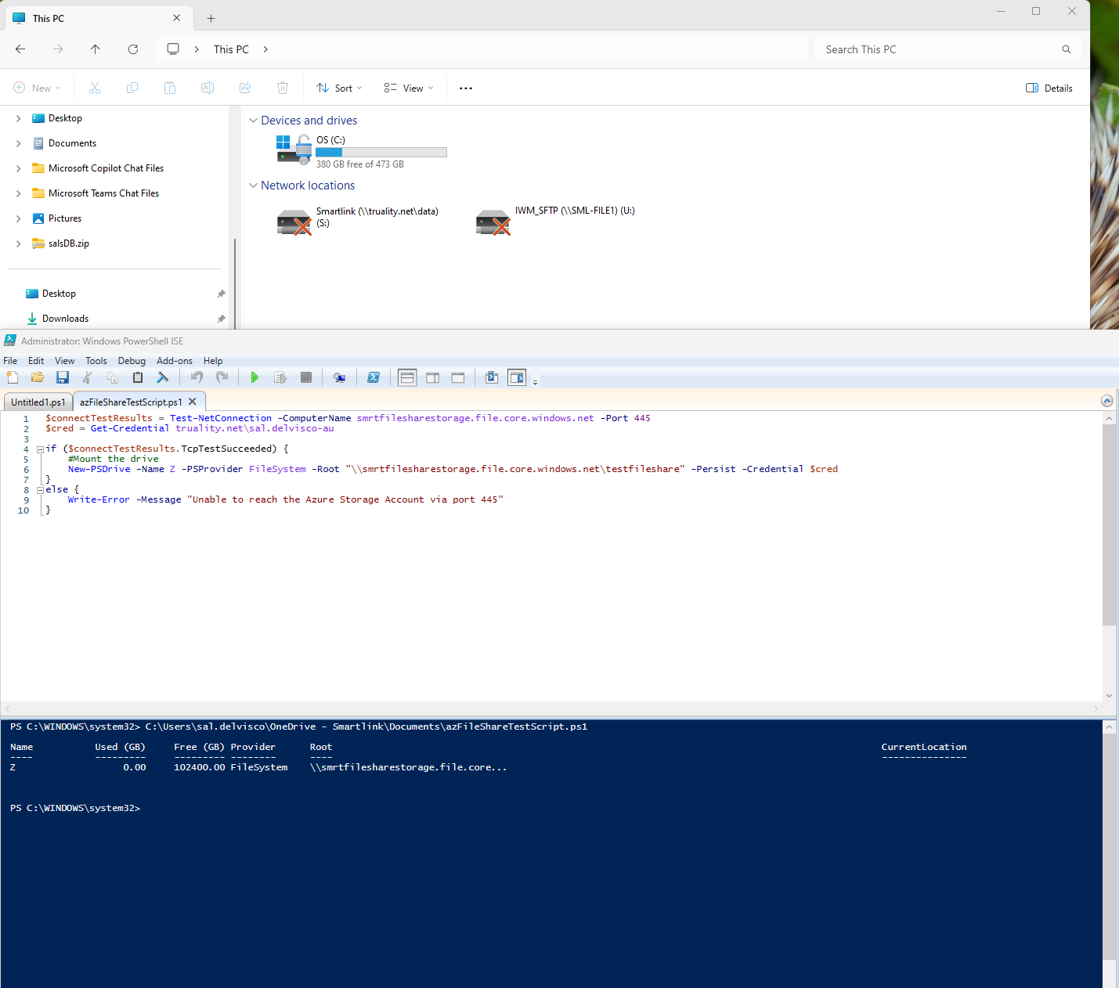Open the Sort dropdown in File Explorer
The height and width of the screenshot is (988, 1119).
[338, 88]
